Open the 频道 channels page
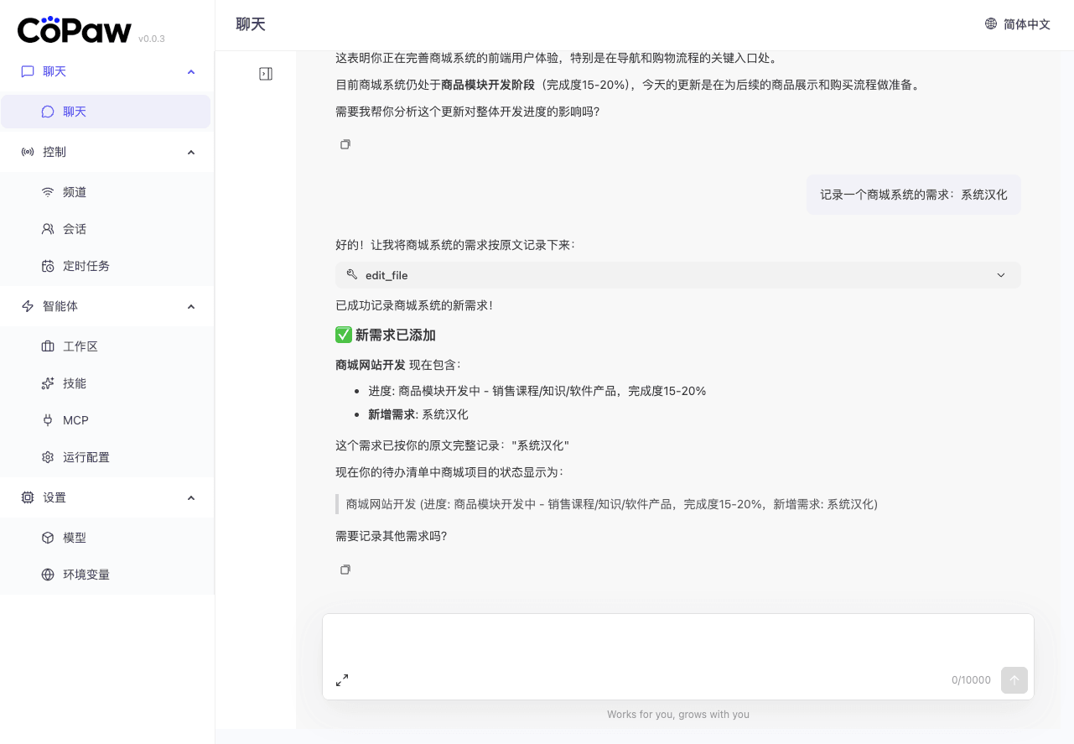The width and height of the screenshot is (1074, 744). (75, 192)
